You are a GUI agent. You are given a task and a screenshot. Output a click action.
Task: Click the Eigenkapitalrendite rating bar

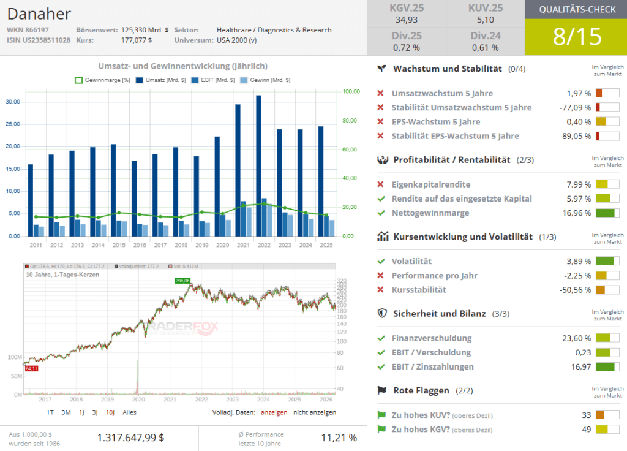point(607,184)
